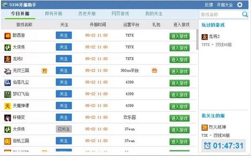
Task: Click 进入游戏 for 龙将2 row
Action: (x=179, y=60)
